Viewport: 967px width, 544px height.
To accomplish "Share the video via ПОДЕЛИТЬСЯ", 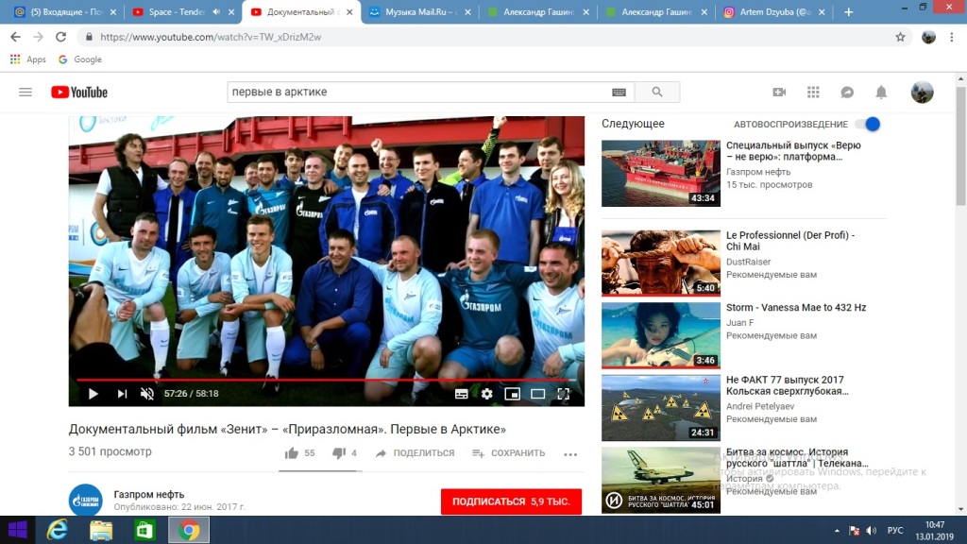I will click(415, 453).
